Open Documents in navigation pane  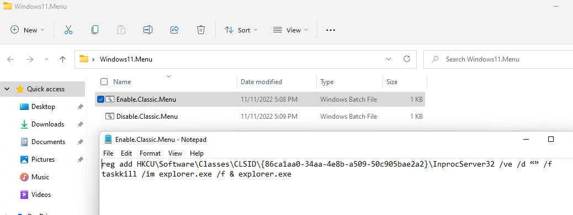click(x=48, y=141)
